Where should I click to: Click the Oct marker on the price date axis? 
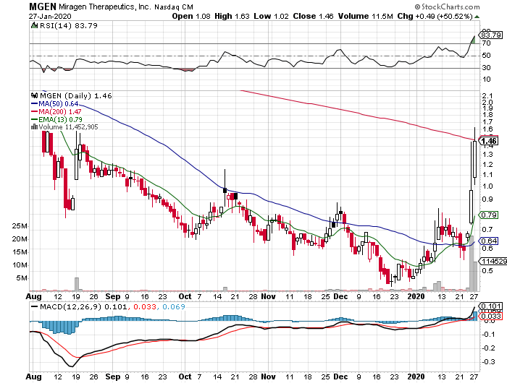tap(185, 296)
